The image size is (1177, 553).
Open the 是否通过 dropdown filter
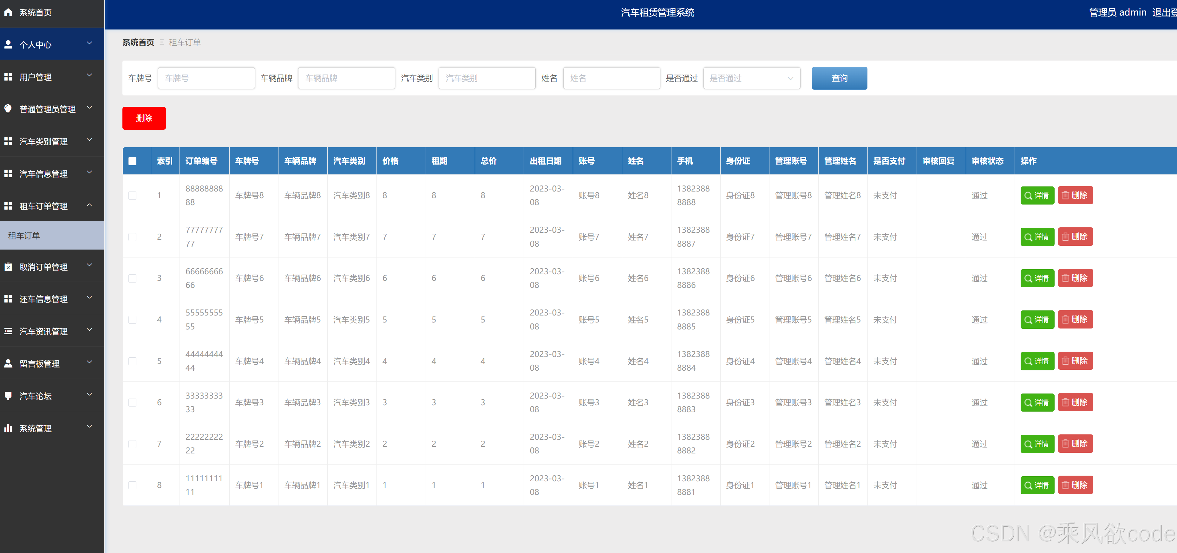[751, 78]
